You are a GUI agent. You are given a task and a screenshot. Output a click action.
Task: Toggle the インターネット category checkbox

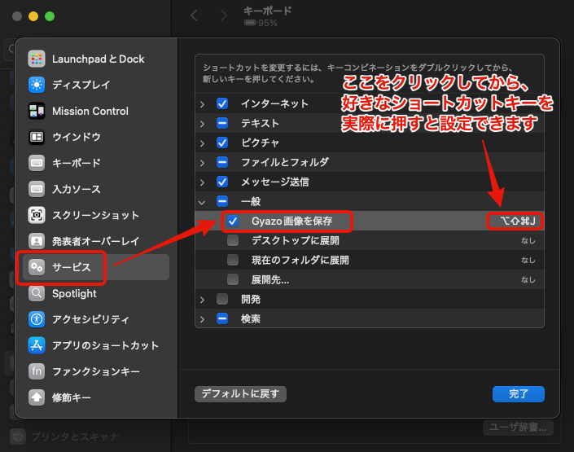pos(222,103)
